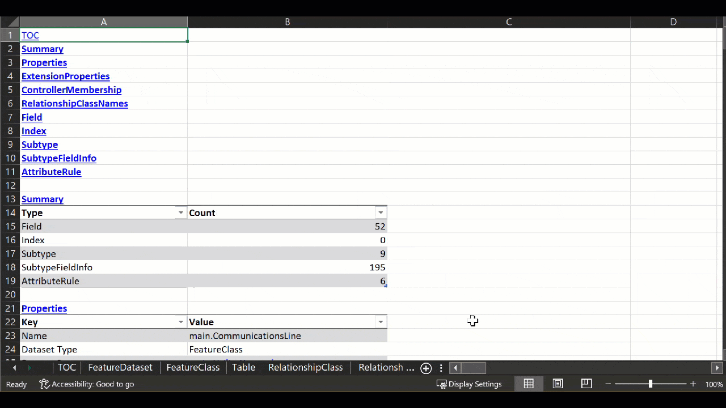This screenshot has width=726, height=408.
Task: Click the horizontal scrollbar left arrow
Action: [455, 368]
